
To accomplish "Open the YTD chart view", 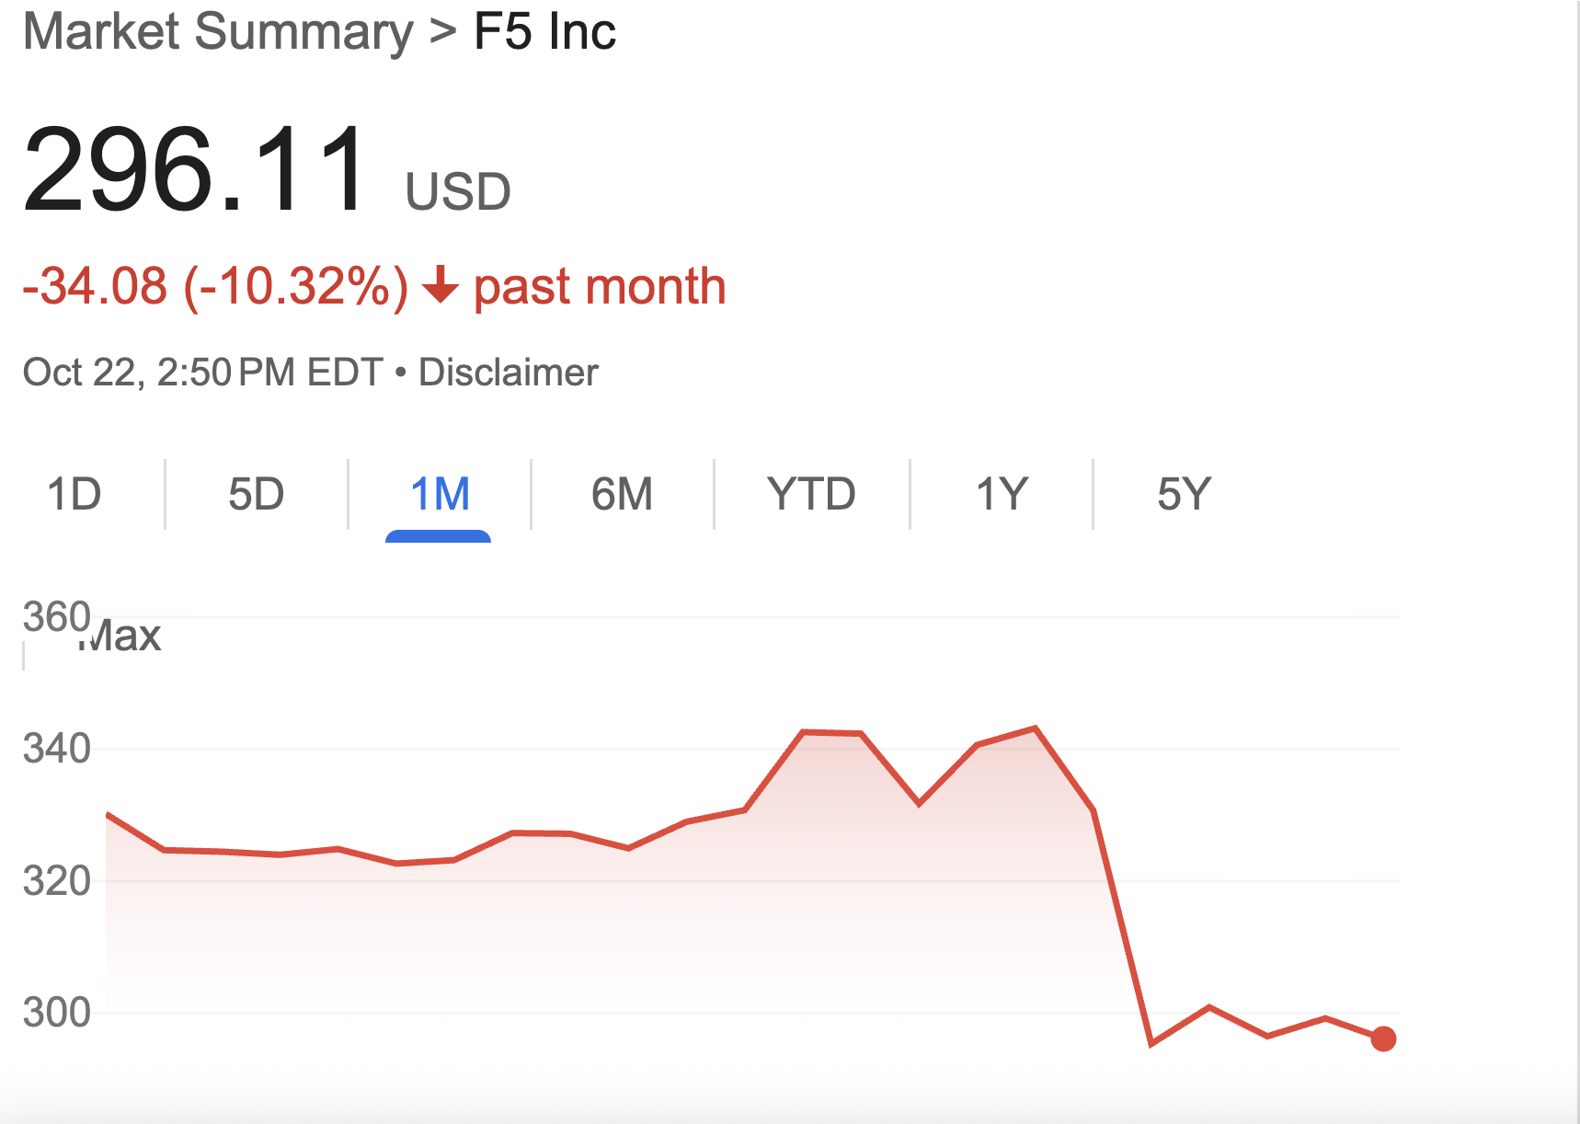I will tap(811, 495).
